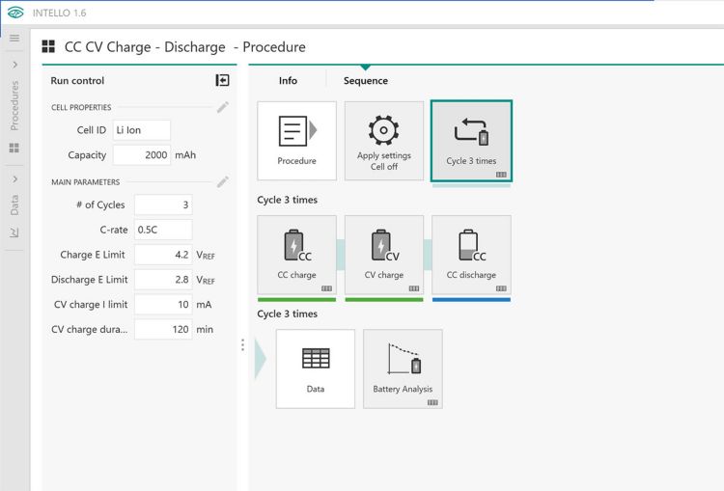The height and width of the screenshot is (491, 724).
Task: Click the procedures grid icon in sidebar
Action: (x=14, y=148)
